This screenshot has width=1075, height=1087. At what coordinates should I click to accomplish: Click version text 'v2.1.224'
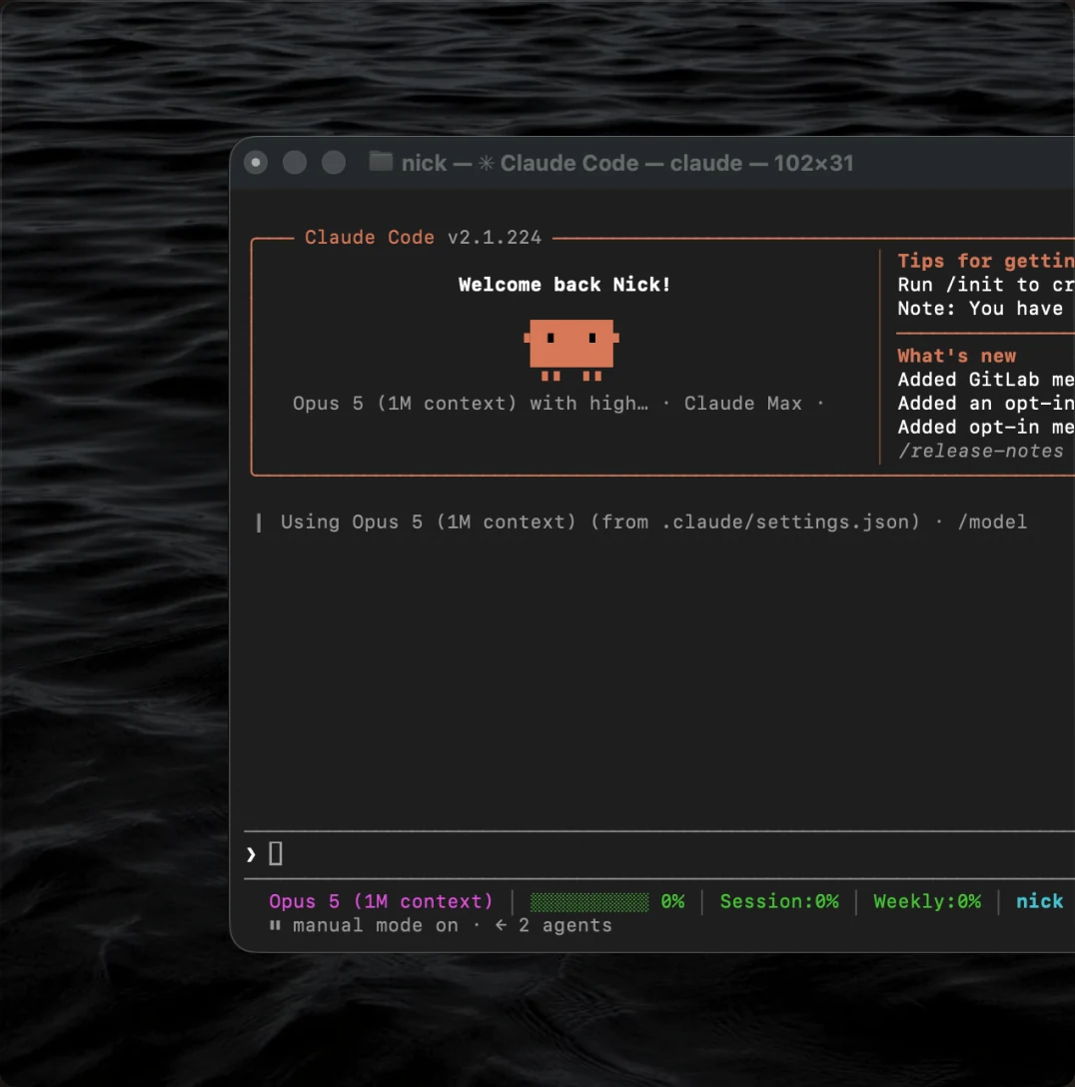tap(495, 237)
